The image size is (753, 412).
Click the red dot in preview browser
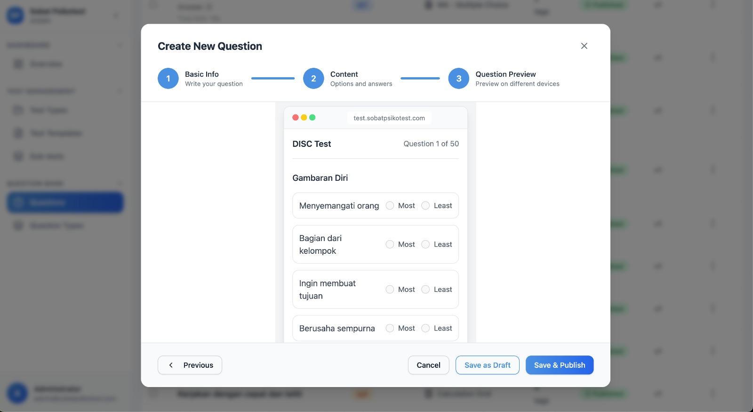pos(296,118)
